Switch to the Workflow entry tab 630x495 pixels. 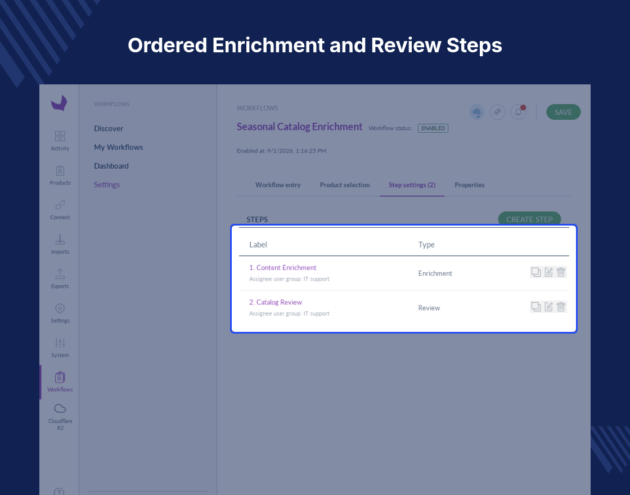pos(278,185)
